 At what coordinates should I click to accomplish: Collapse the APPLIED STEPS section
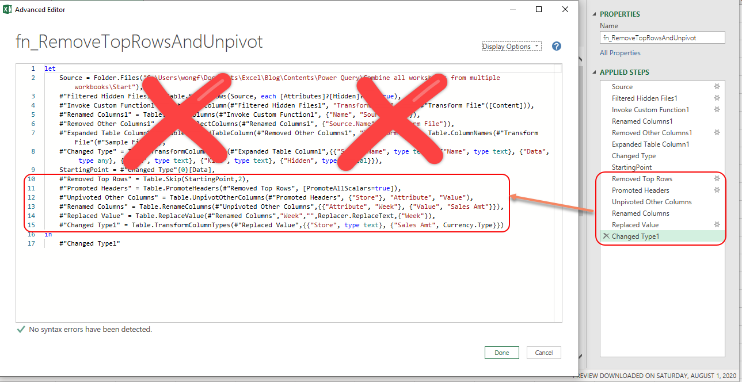[x=595, y=72]
